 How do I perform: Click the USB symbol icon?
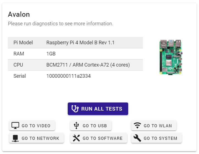tap(76, 126)
